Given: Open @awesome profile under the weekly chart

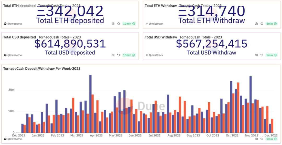Looking at the screenshot, I should 13,139.
